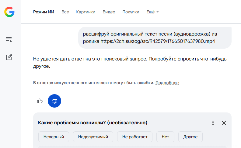Go to the Видео tab
Screen dimensions: 241x148
click(109, 12)
